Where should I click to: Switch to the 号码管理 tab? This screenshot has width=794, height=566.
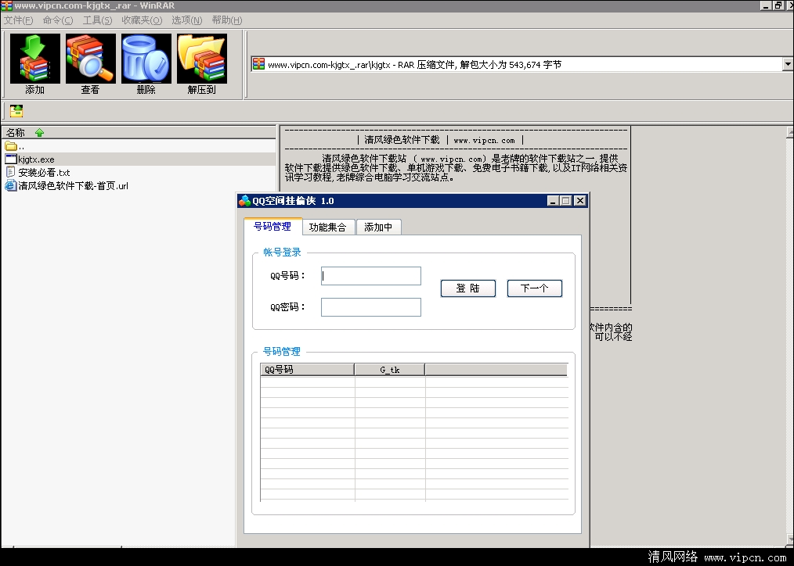coord(273,227)
